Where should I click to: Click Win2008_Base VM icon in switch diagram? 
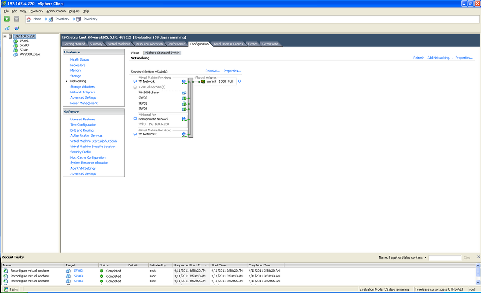click(x=184, y=93)
